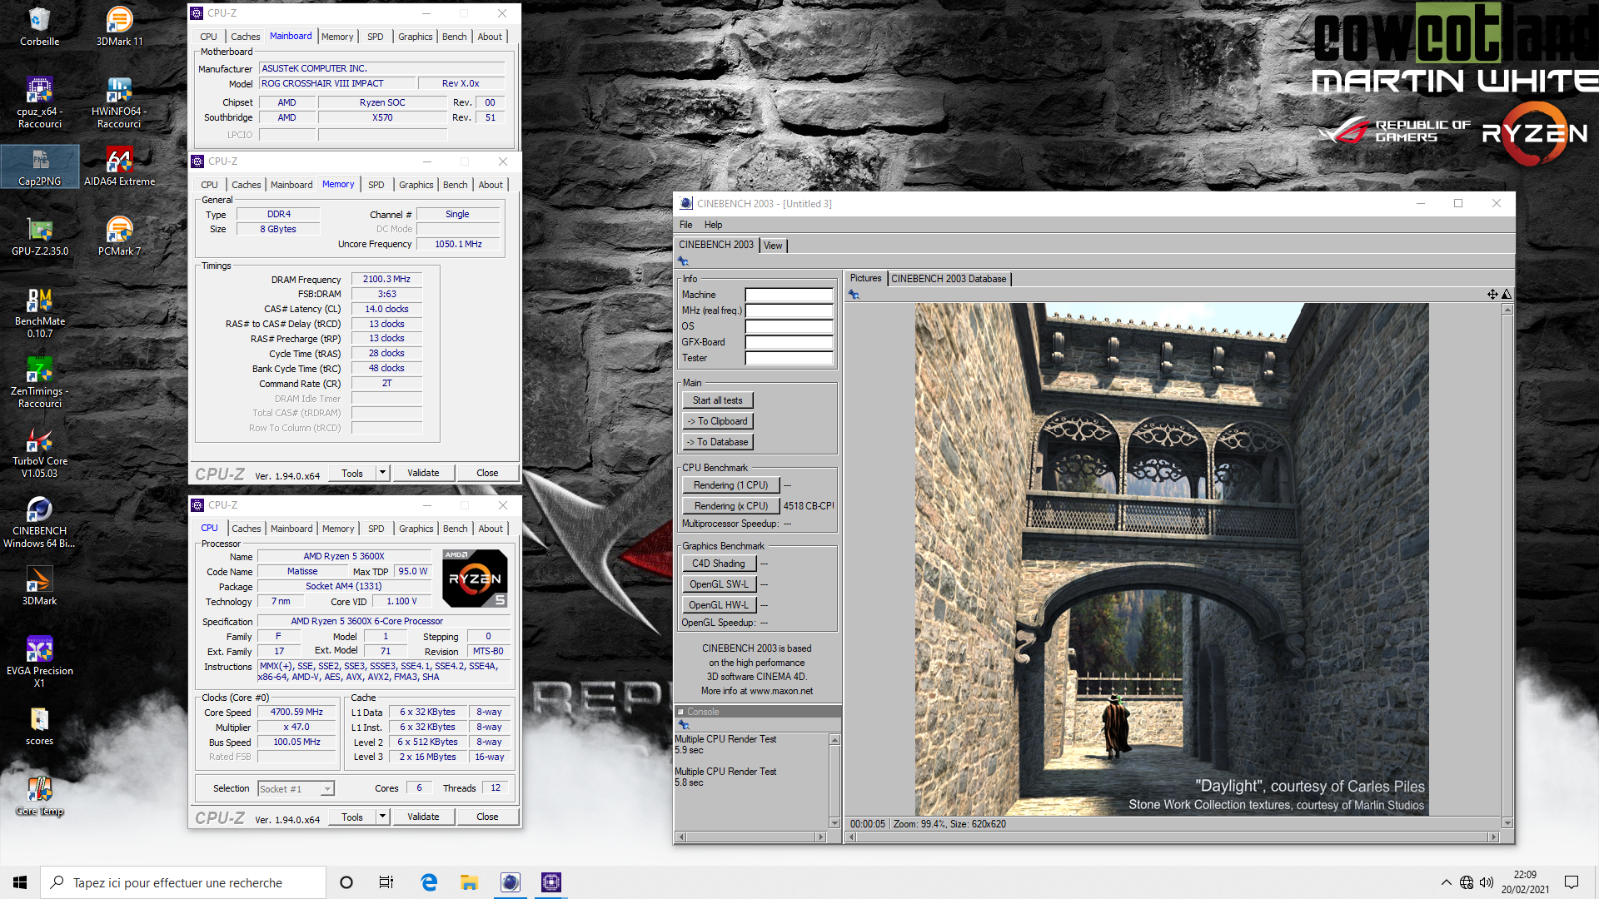Open Cortana circle icon in taskbar
Screen dimensions: 1599x899
pos(346,882)
